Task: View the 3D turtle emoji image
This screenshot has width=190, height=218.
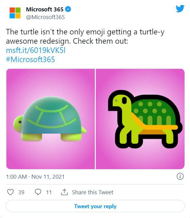Action: coord(50,119)
